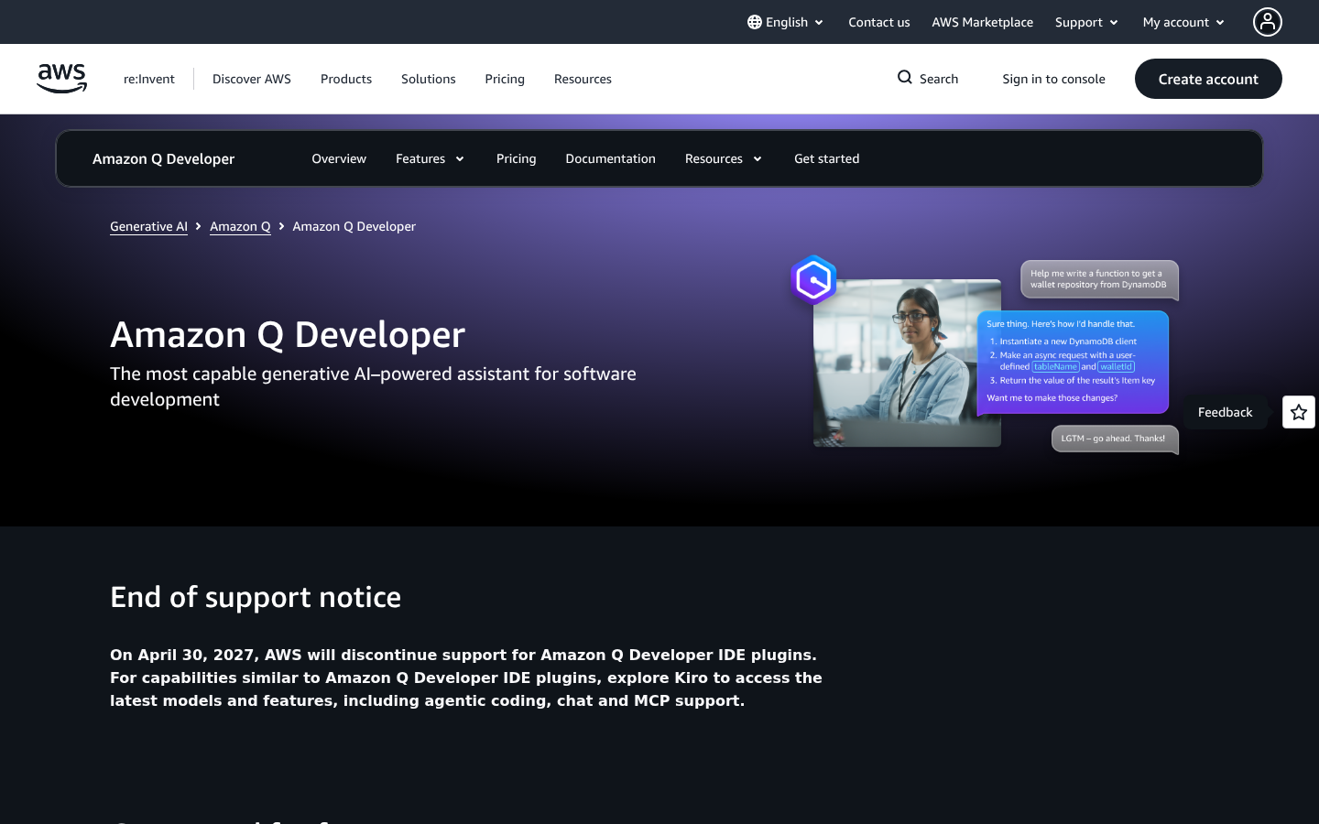This screenshot has width=1319, height=824.
Task: Go to the Overview tab
Action: [339, 158]
